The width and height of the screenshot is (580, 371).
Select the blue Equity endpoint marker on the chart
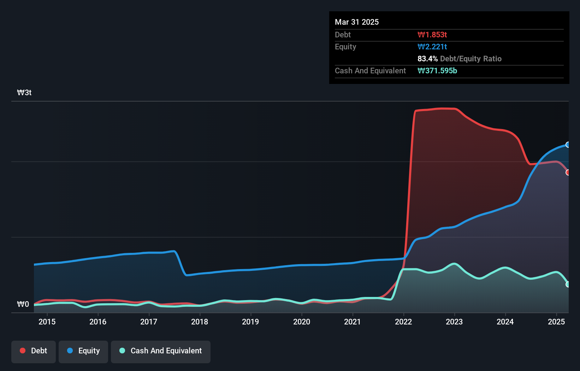568,145
